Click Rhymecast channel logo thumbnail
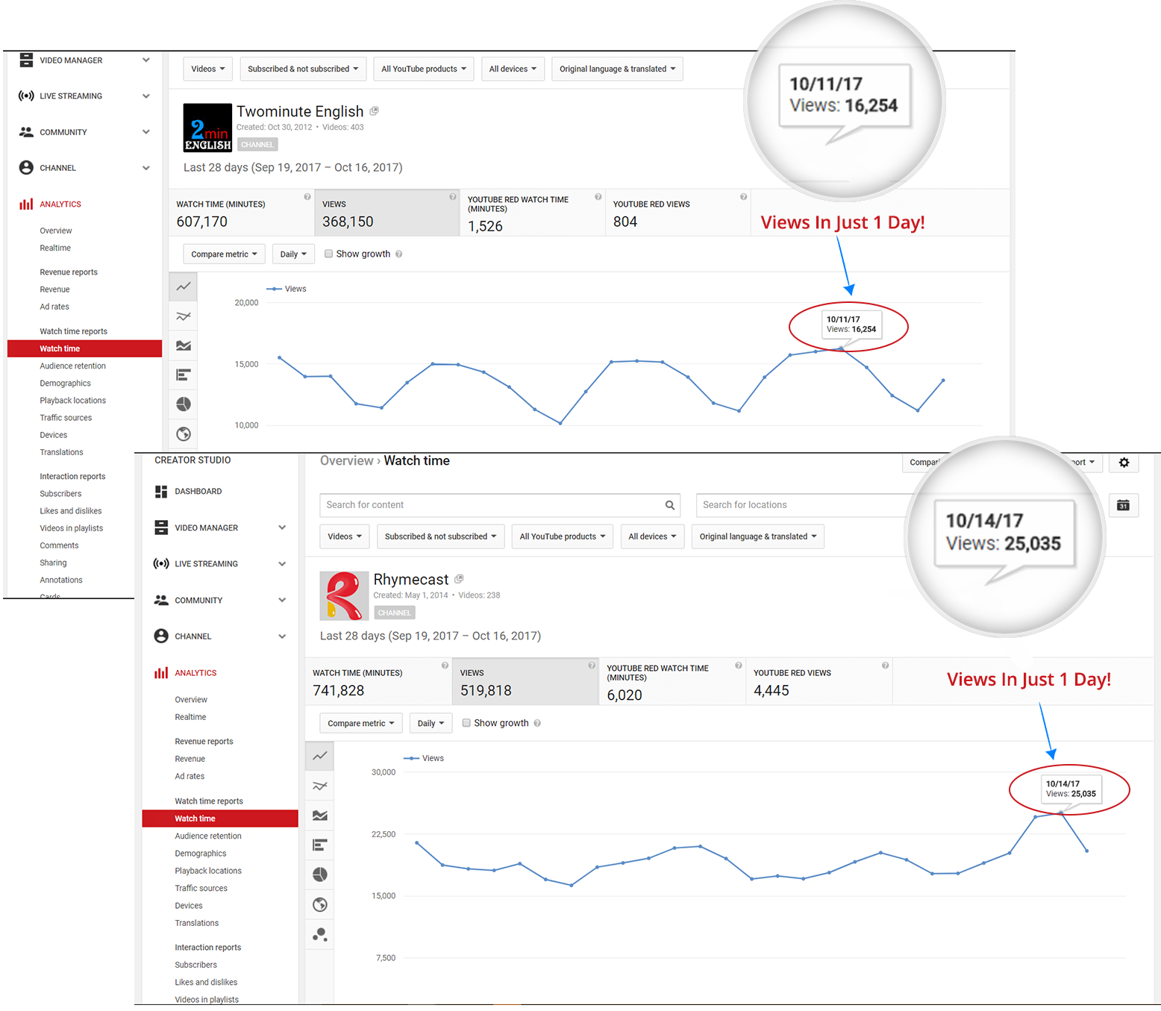 click(x=344, y=596)
